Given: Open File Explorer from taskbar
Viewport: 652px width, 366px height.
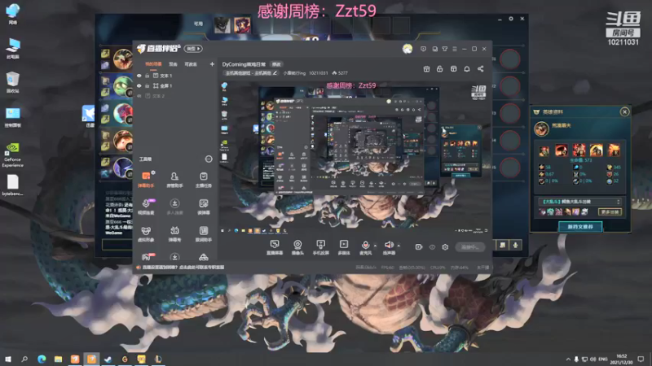Looking at the screenshot, I should pyautogui.click(x=58, y=359).
